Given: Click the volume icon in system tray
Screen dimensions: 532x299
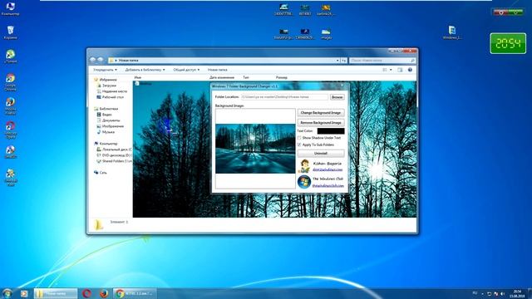Looking at the screenshot, I should point(502,293).
